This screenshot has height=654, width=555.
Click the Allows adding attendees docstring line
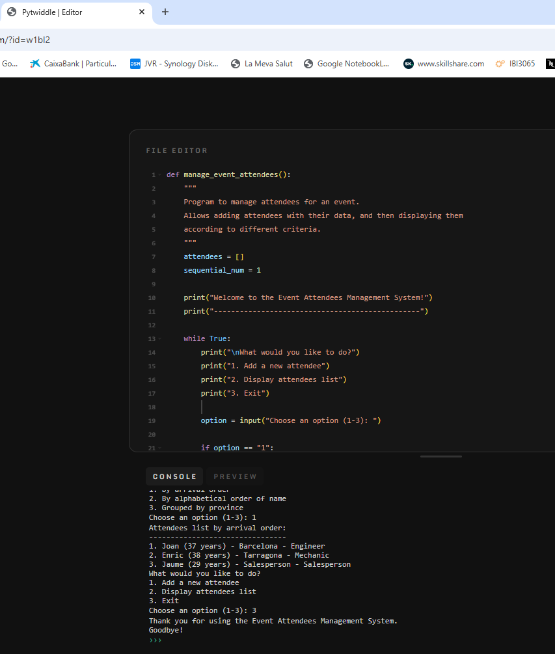(323, 215)
